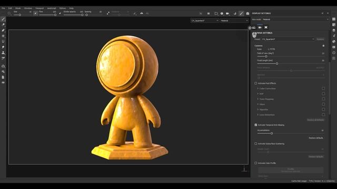Expand Color Correction section

[x=257, y=88]
